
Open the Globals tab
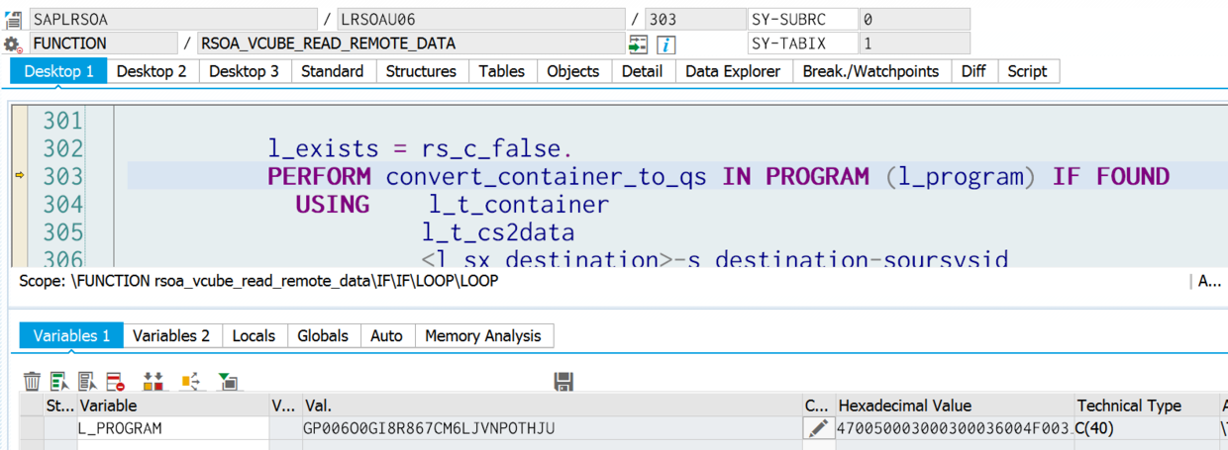point(323,336)
